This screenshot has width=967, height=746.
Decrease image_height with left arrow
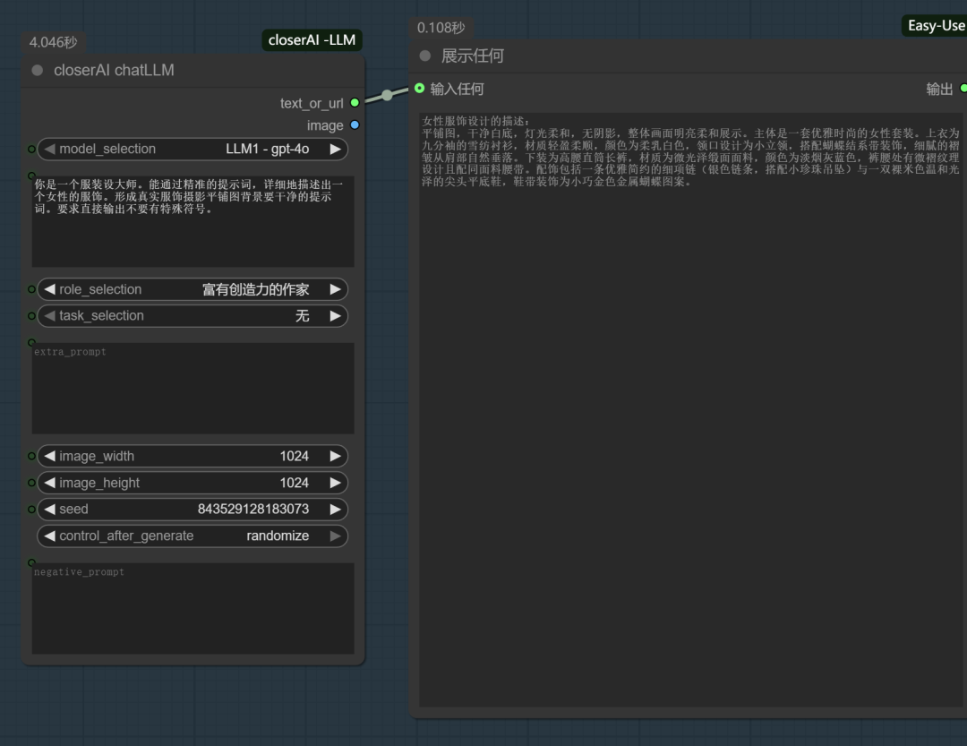[x=49, y=483]
